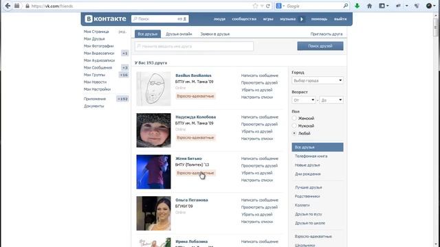Click the VKontakte logo
Image resolution: width=440 pixels, height=247 pixels.
tap(105, 19)
